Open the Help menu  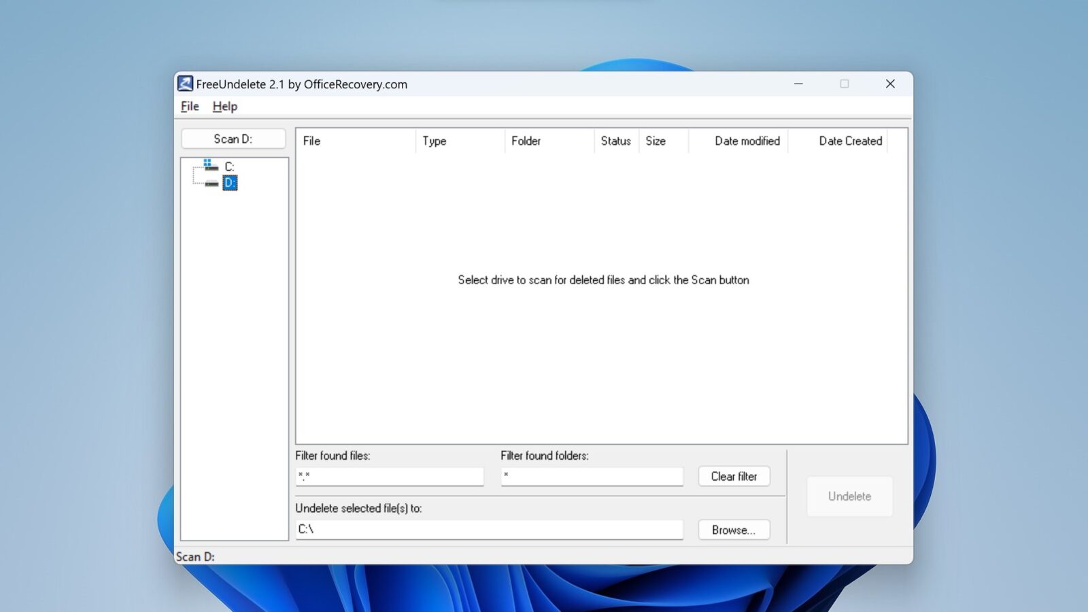pyautogui.click(x=224, y=106)
